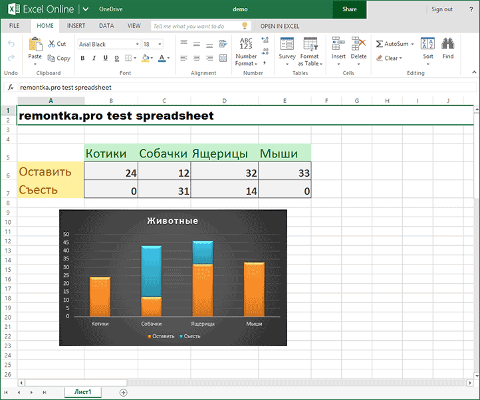Click the Ящерицы header cell
480x400 pixels.
tap(225, 153)
